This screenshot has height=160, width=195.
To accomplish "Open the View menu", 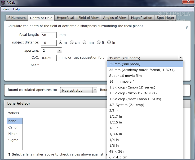I will tap(6, 9).
